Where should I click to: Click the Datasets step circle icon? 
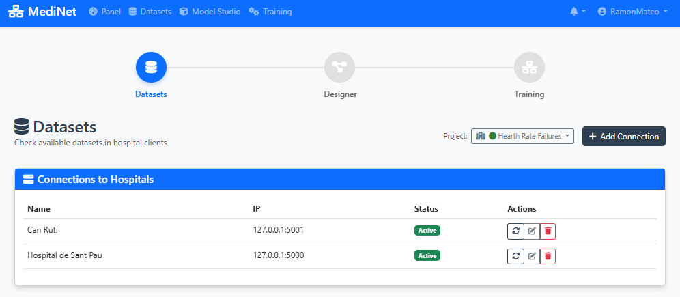point(151,67)
